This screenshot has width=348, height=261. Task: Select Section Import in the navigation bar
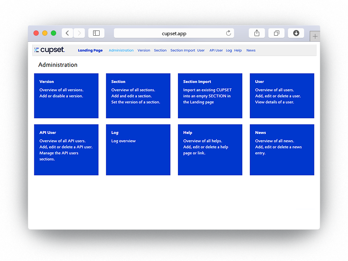(183, 50)
